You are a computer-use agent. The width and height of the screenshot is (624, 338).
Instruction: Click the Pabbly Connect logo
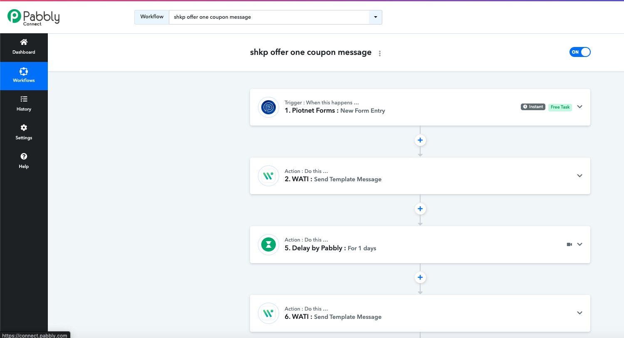34,17
